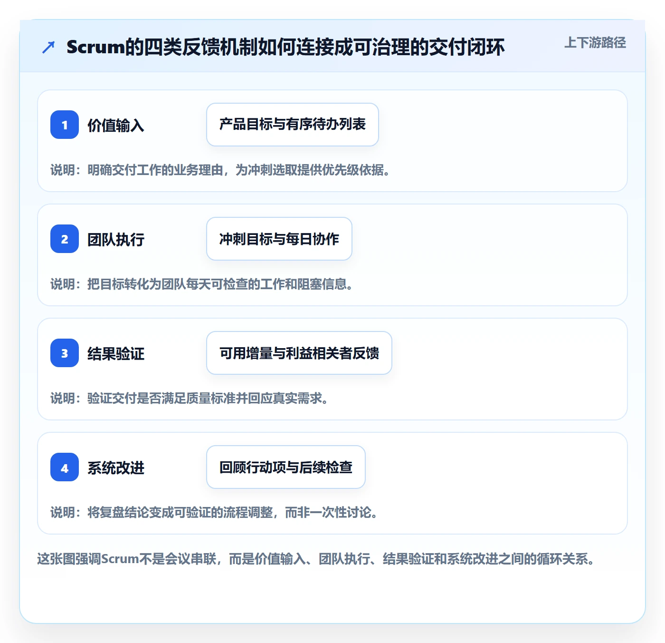The width and height of the screenshot is (665, 643).
Task: Click the description about 可验证的流程调整
Action: 215,512
